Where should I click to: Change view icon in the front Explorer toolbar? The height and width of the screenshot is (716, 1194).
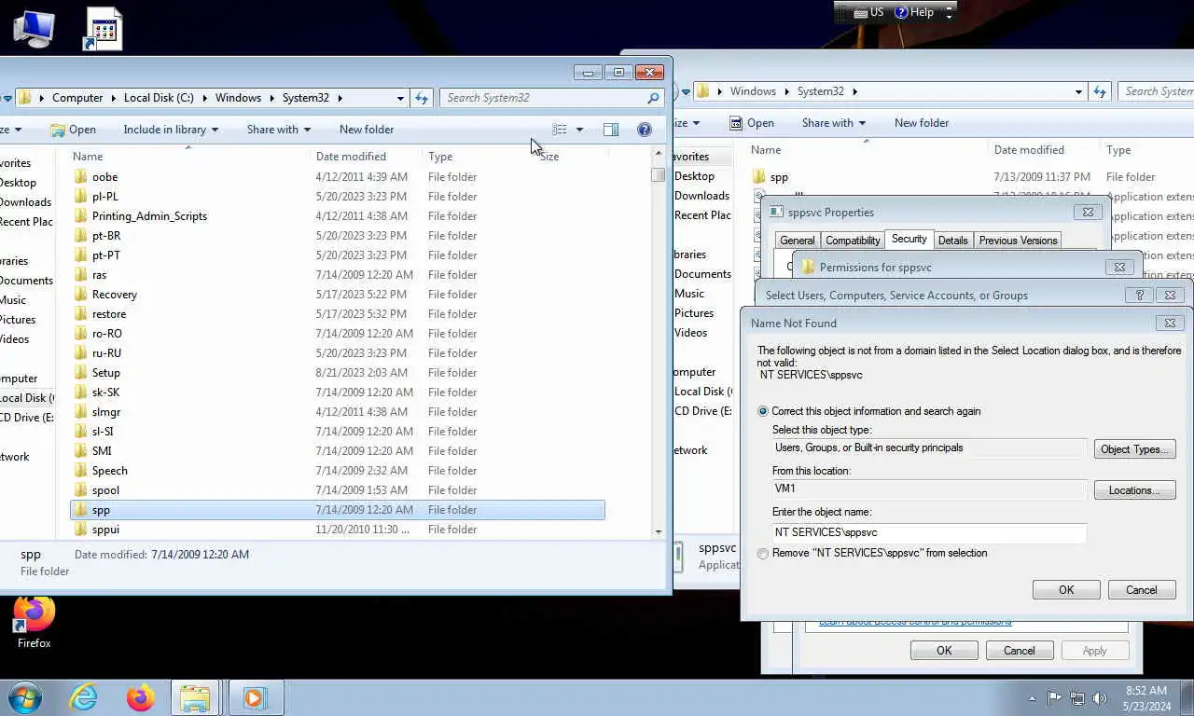click(x=560, y=130)
